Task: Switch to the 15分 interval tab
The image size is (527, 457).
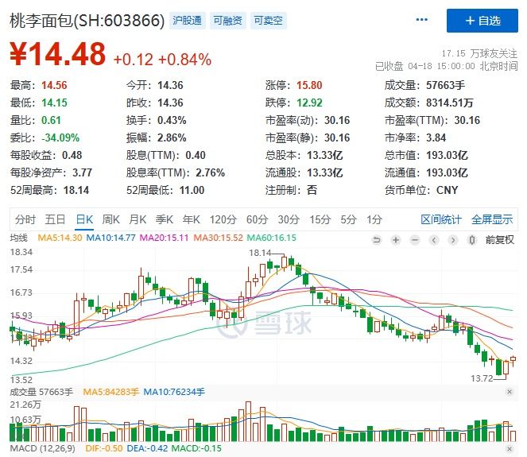Action: pyautogui.click(x=320, y=220)
